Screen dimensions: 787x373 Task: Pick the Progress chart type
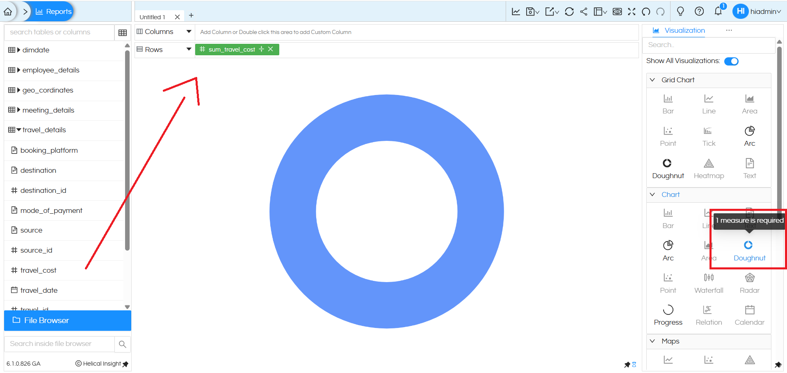[x=668, y=314]
